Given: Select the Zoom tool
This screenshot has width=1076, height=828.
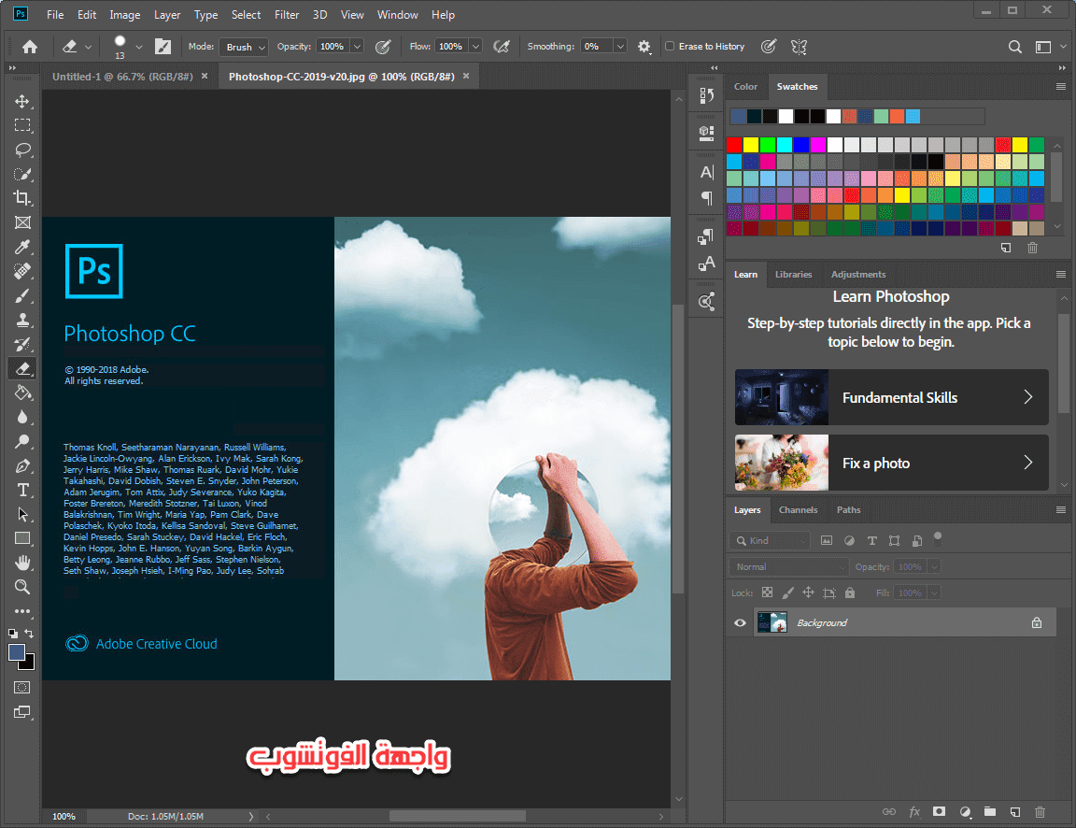Looking at the screenshot, I should click(x=22, y=587).
